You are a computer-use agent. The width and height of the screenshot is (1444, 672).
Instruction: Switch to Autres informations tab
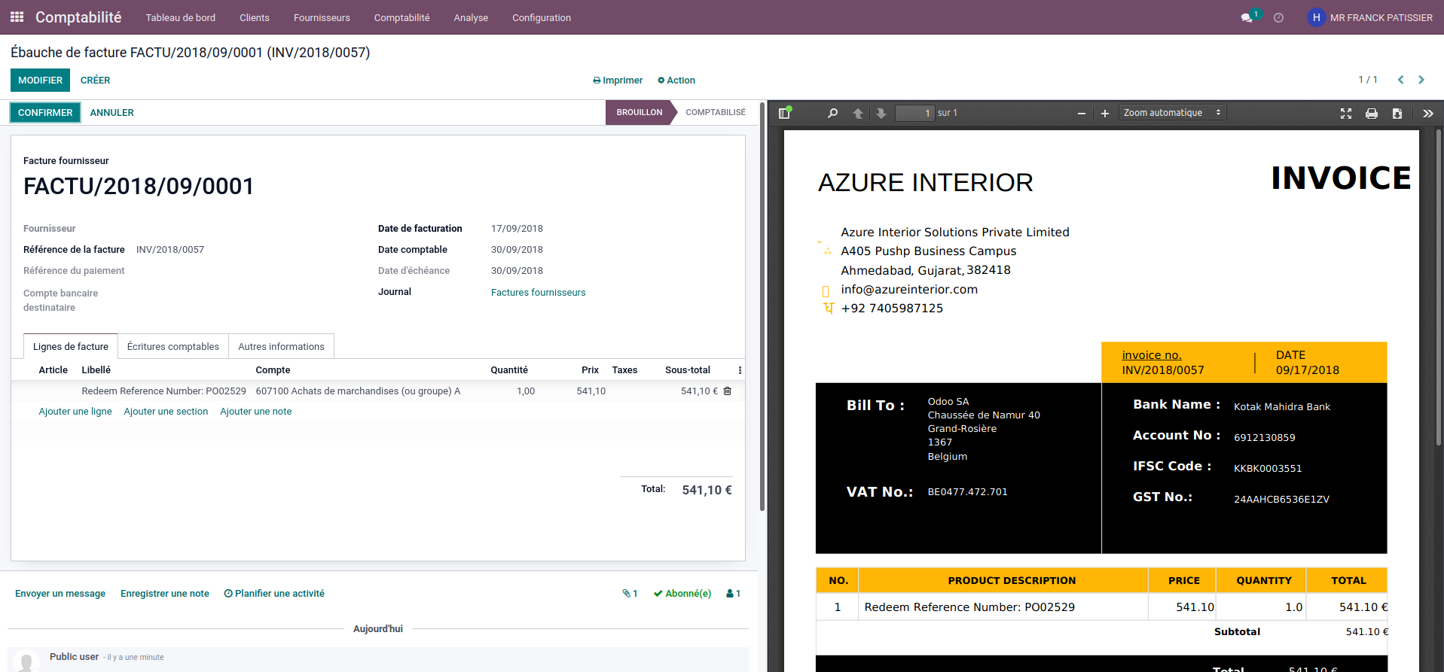(x=281, y=347)
